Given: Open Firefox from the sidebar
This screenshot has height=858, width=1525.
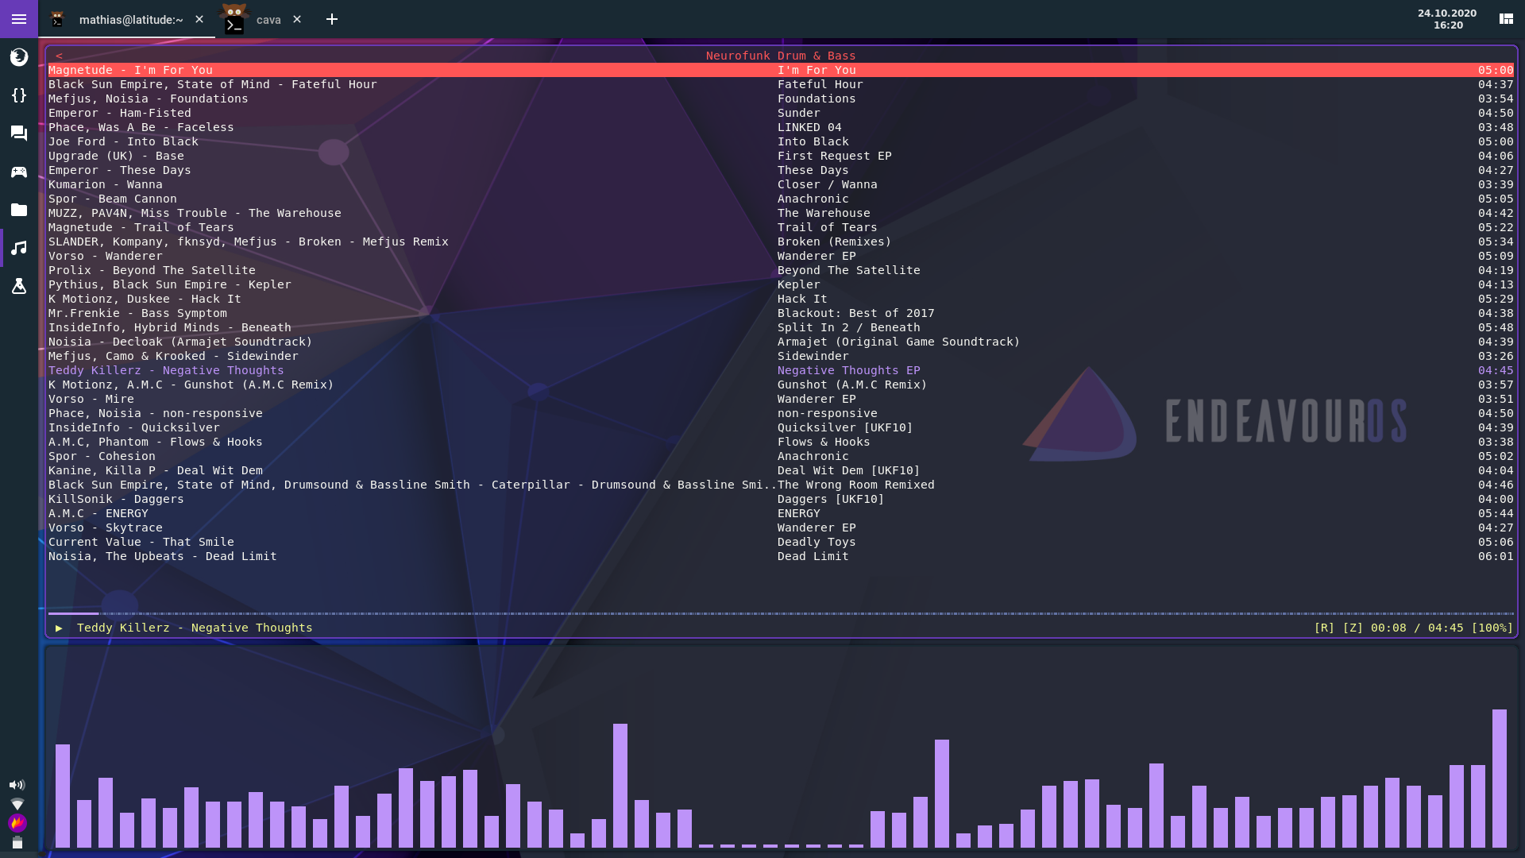Looking at the screenshot, I should pyautogui.click(x=18, y=56).
